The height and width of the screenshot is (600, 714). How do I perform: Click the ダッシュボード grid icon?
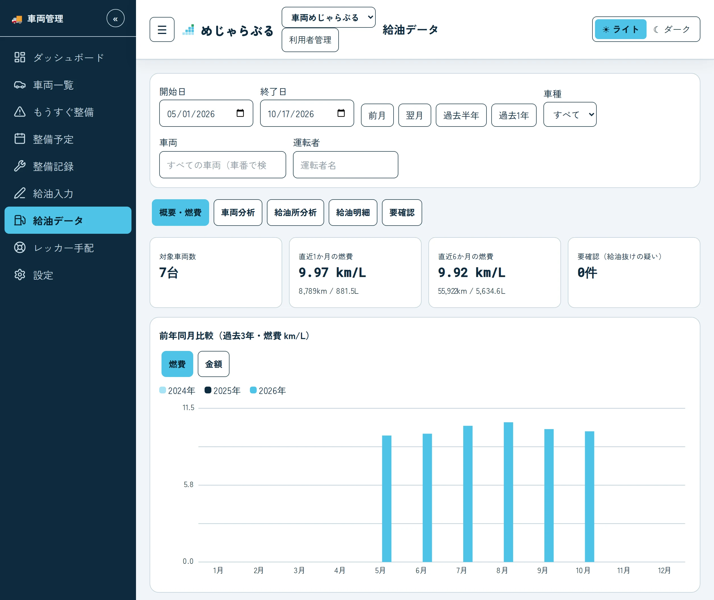[x=20, y=57]
